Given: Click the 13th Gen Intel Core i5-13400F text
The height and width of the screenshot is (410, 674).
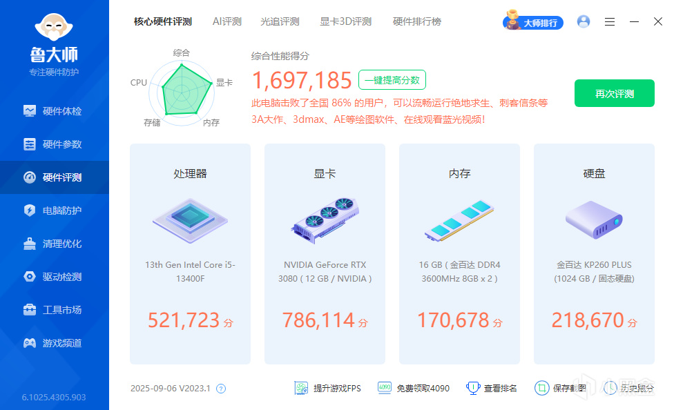Looking at the screenshot, I should pos(190,272).
